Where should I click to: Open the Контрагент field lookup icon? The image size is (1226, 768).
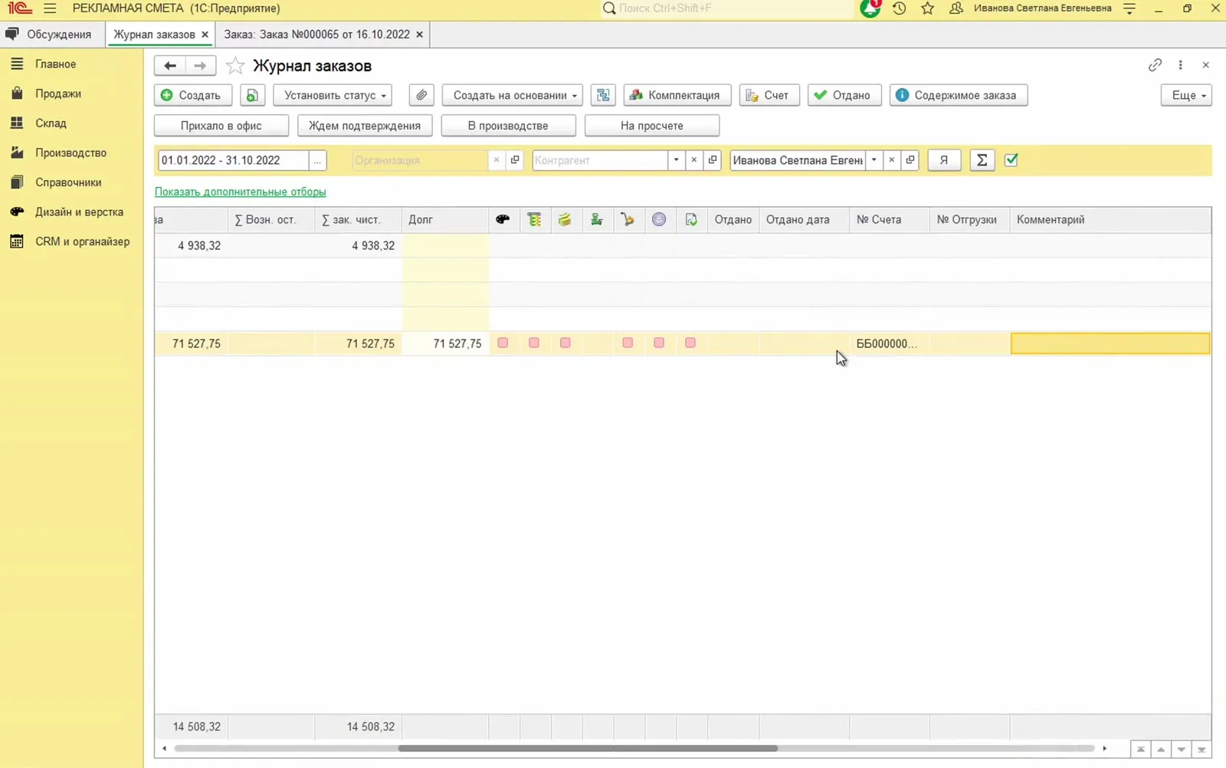[713, 160]
